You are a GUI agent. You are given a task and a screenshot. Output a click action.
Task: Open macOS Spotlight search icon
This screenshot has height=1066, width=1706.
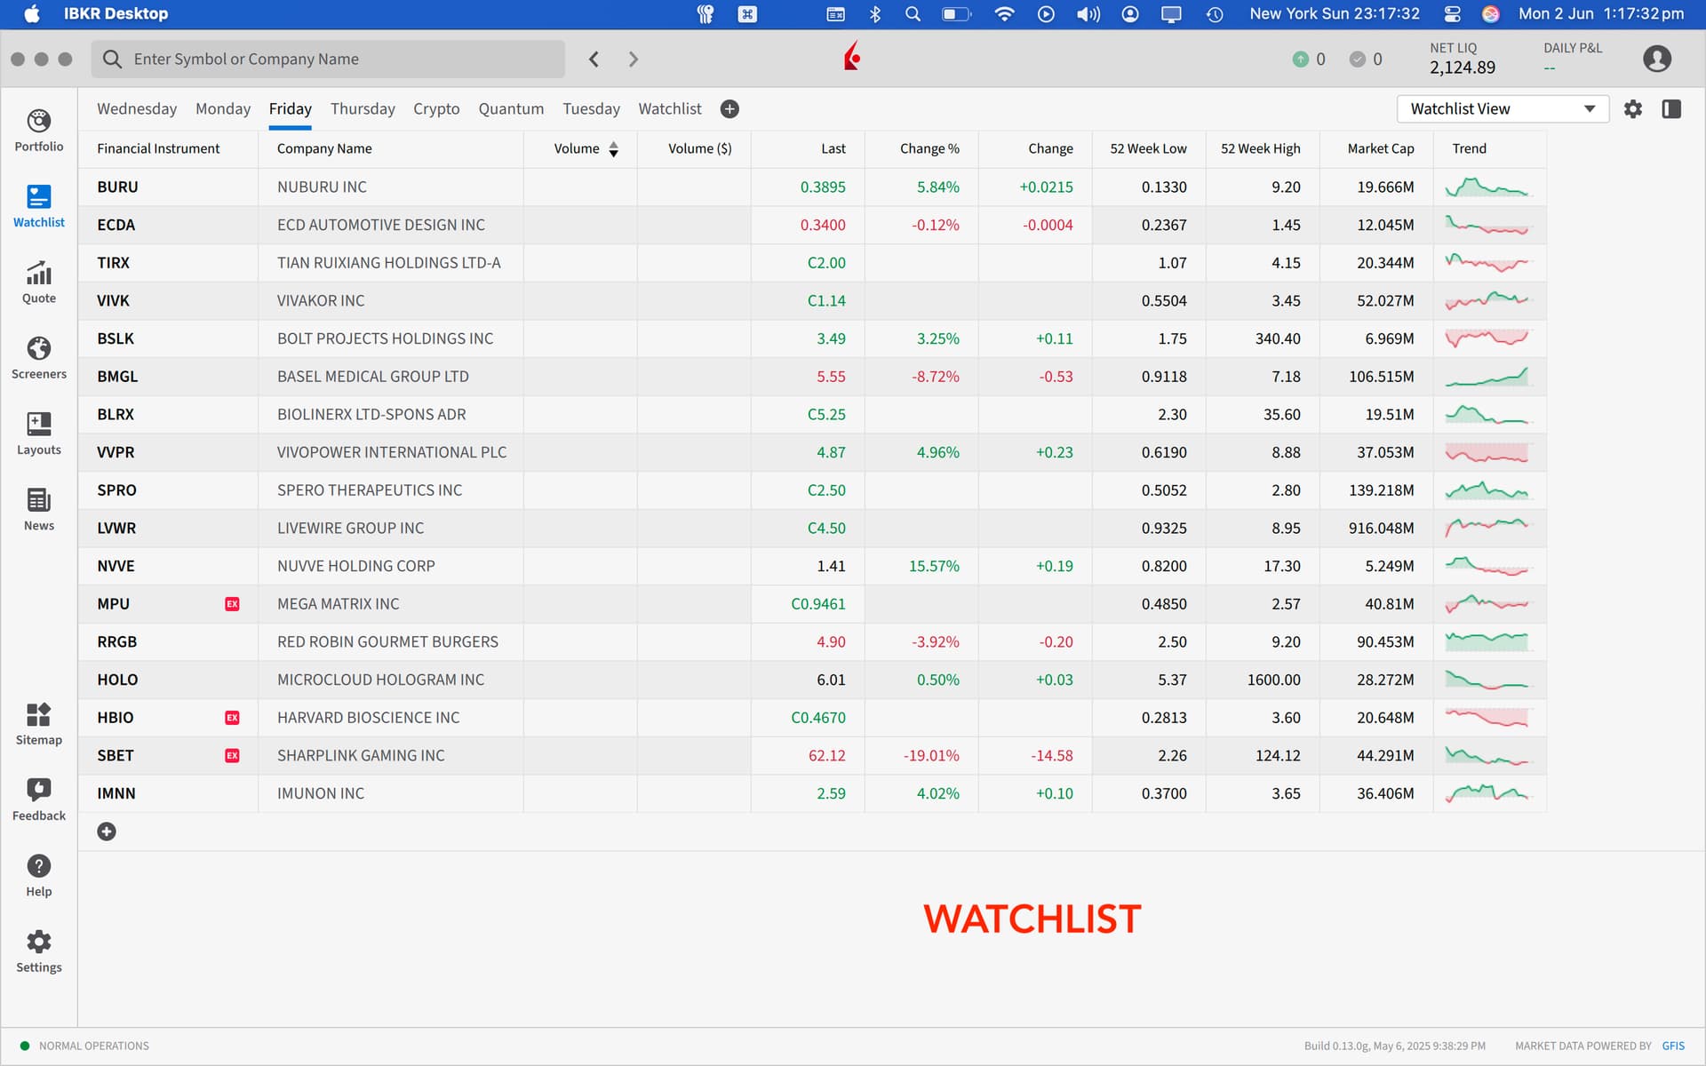(x=913, y=14)
